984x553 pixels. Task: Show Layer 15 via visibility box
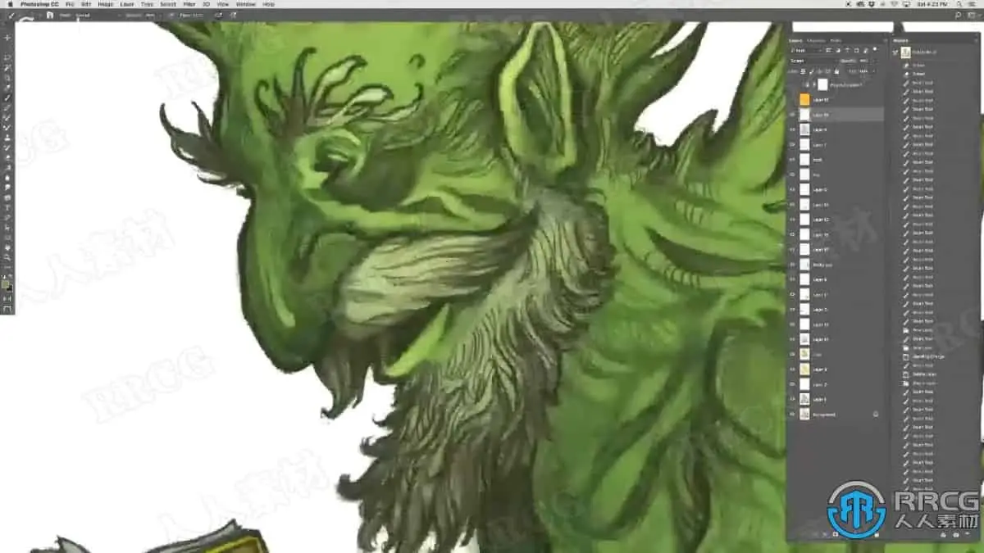pyautogui.click(x=793, y=100)
